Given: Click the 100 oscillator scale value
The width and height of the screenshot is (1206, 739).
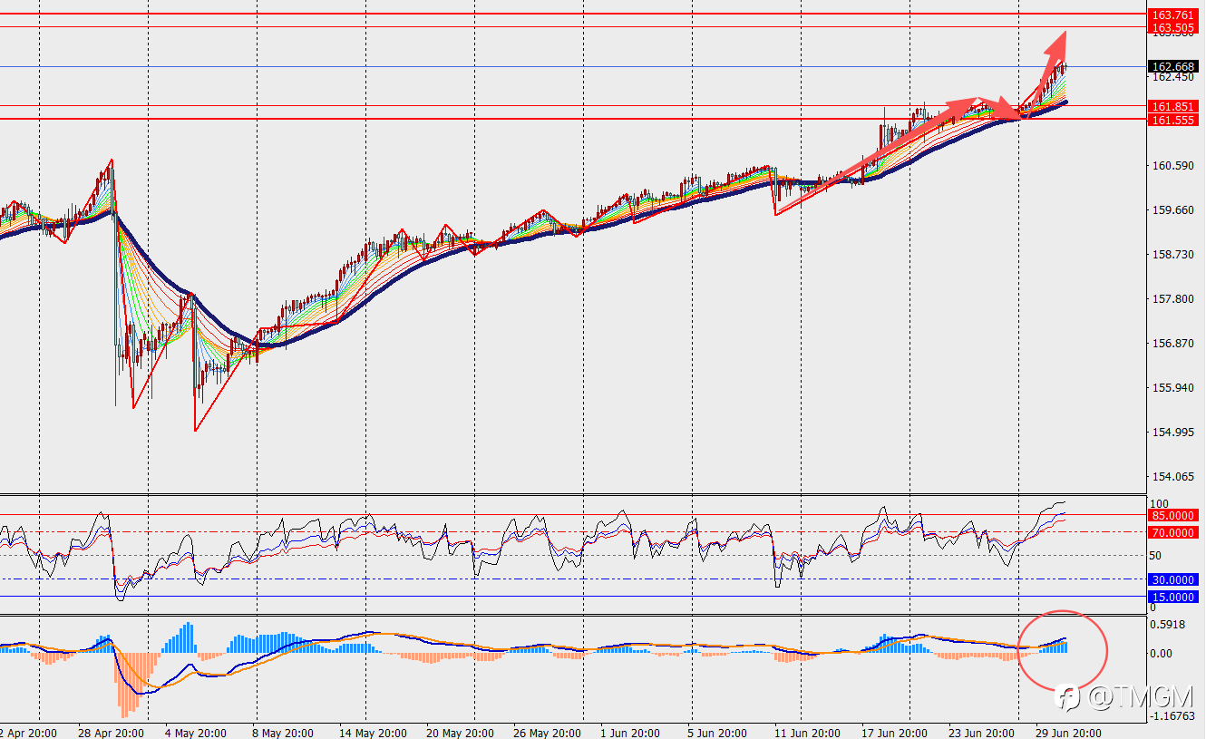Looking at the screenshot, I should tap(1160, 504).
